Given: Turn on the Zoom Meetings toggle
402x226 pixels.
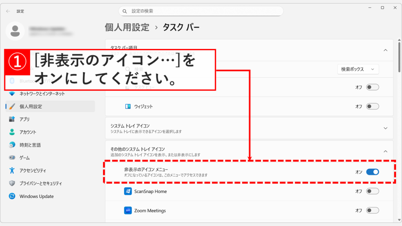Looking at the screenshot, I should click(x=372, y=210).
